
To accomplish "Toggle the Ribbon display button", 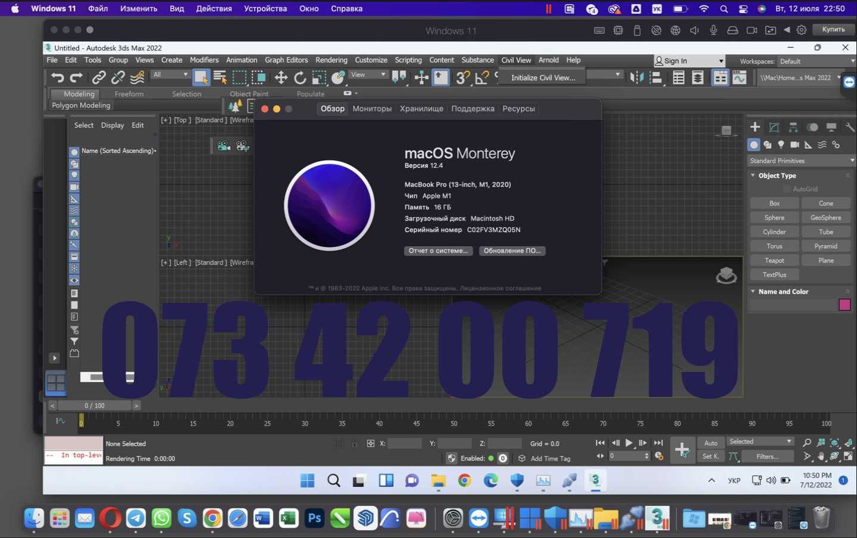I will coord(720,77).
